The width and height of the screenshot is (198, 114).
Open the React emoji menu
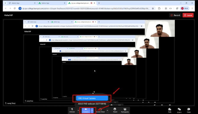click(115, 110)
